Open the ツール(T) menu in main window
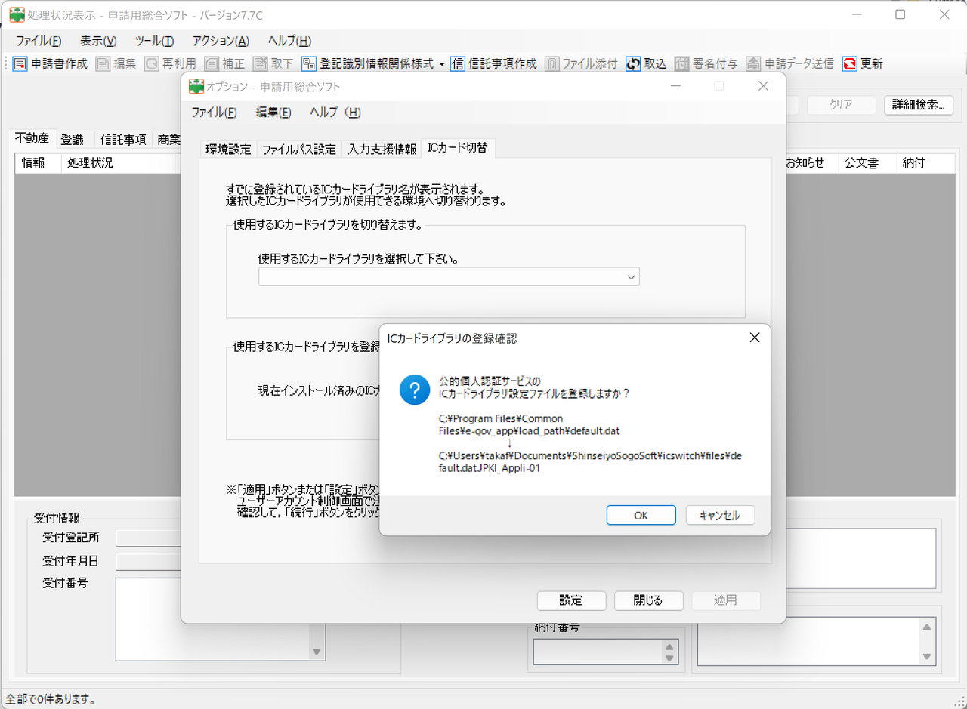Viewport: 967px width, 709px height. [154, 41]
